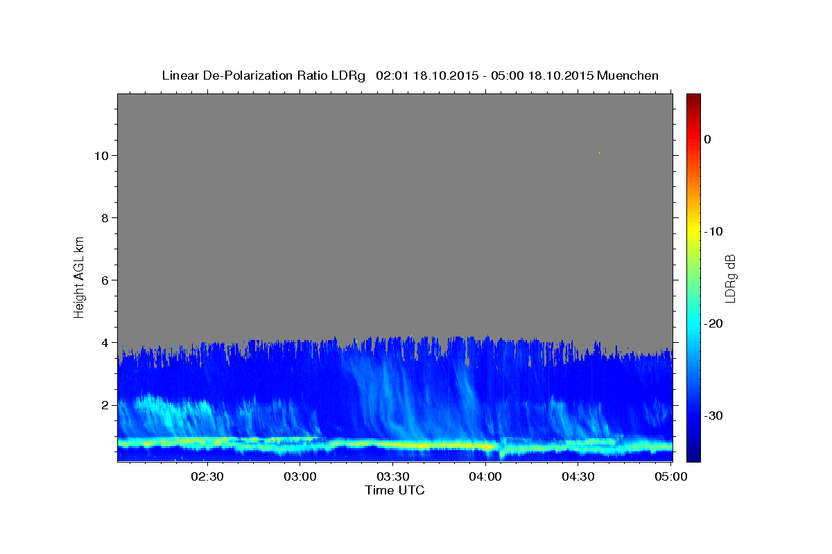Click the 03:00 time tick label

(300, 476)
